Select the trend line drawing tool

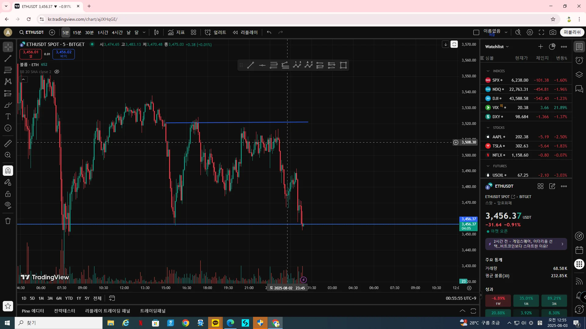pyautogui.click(x=8, y=58)
